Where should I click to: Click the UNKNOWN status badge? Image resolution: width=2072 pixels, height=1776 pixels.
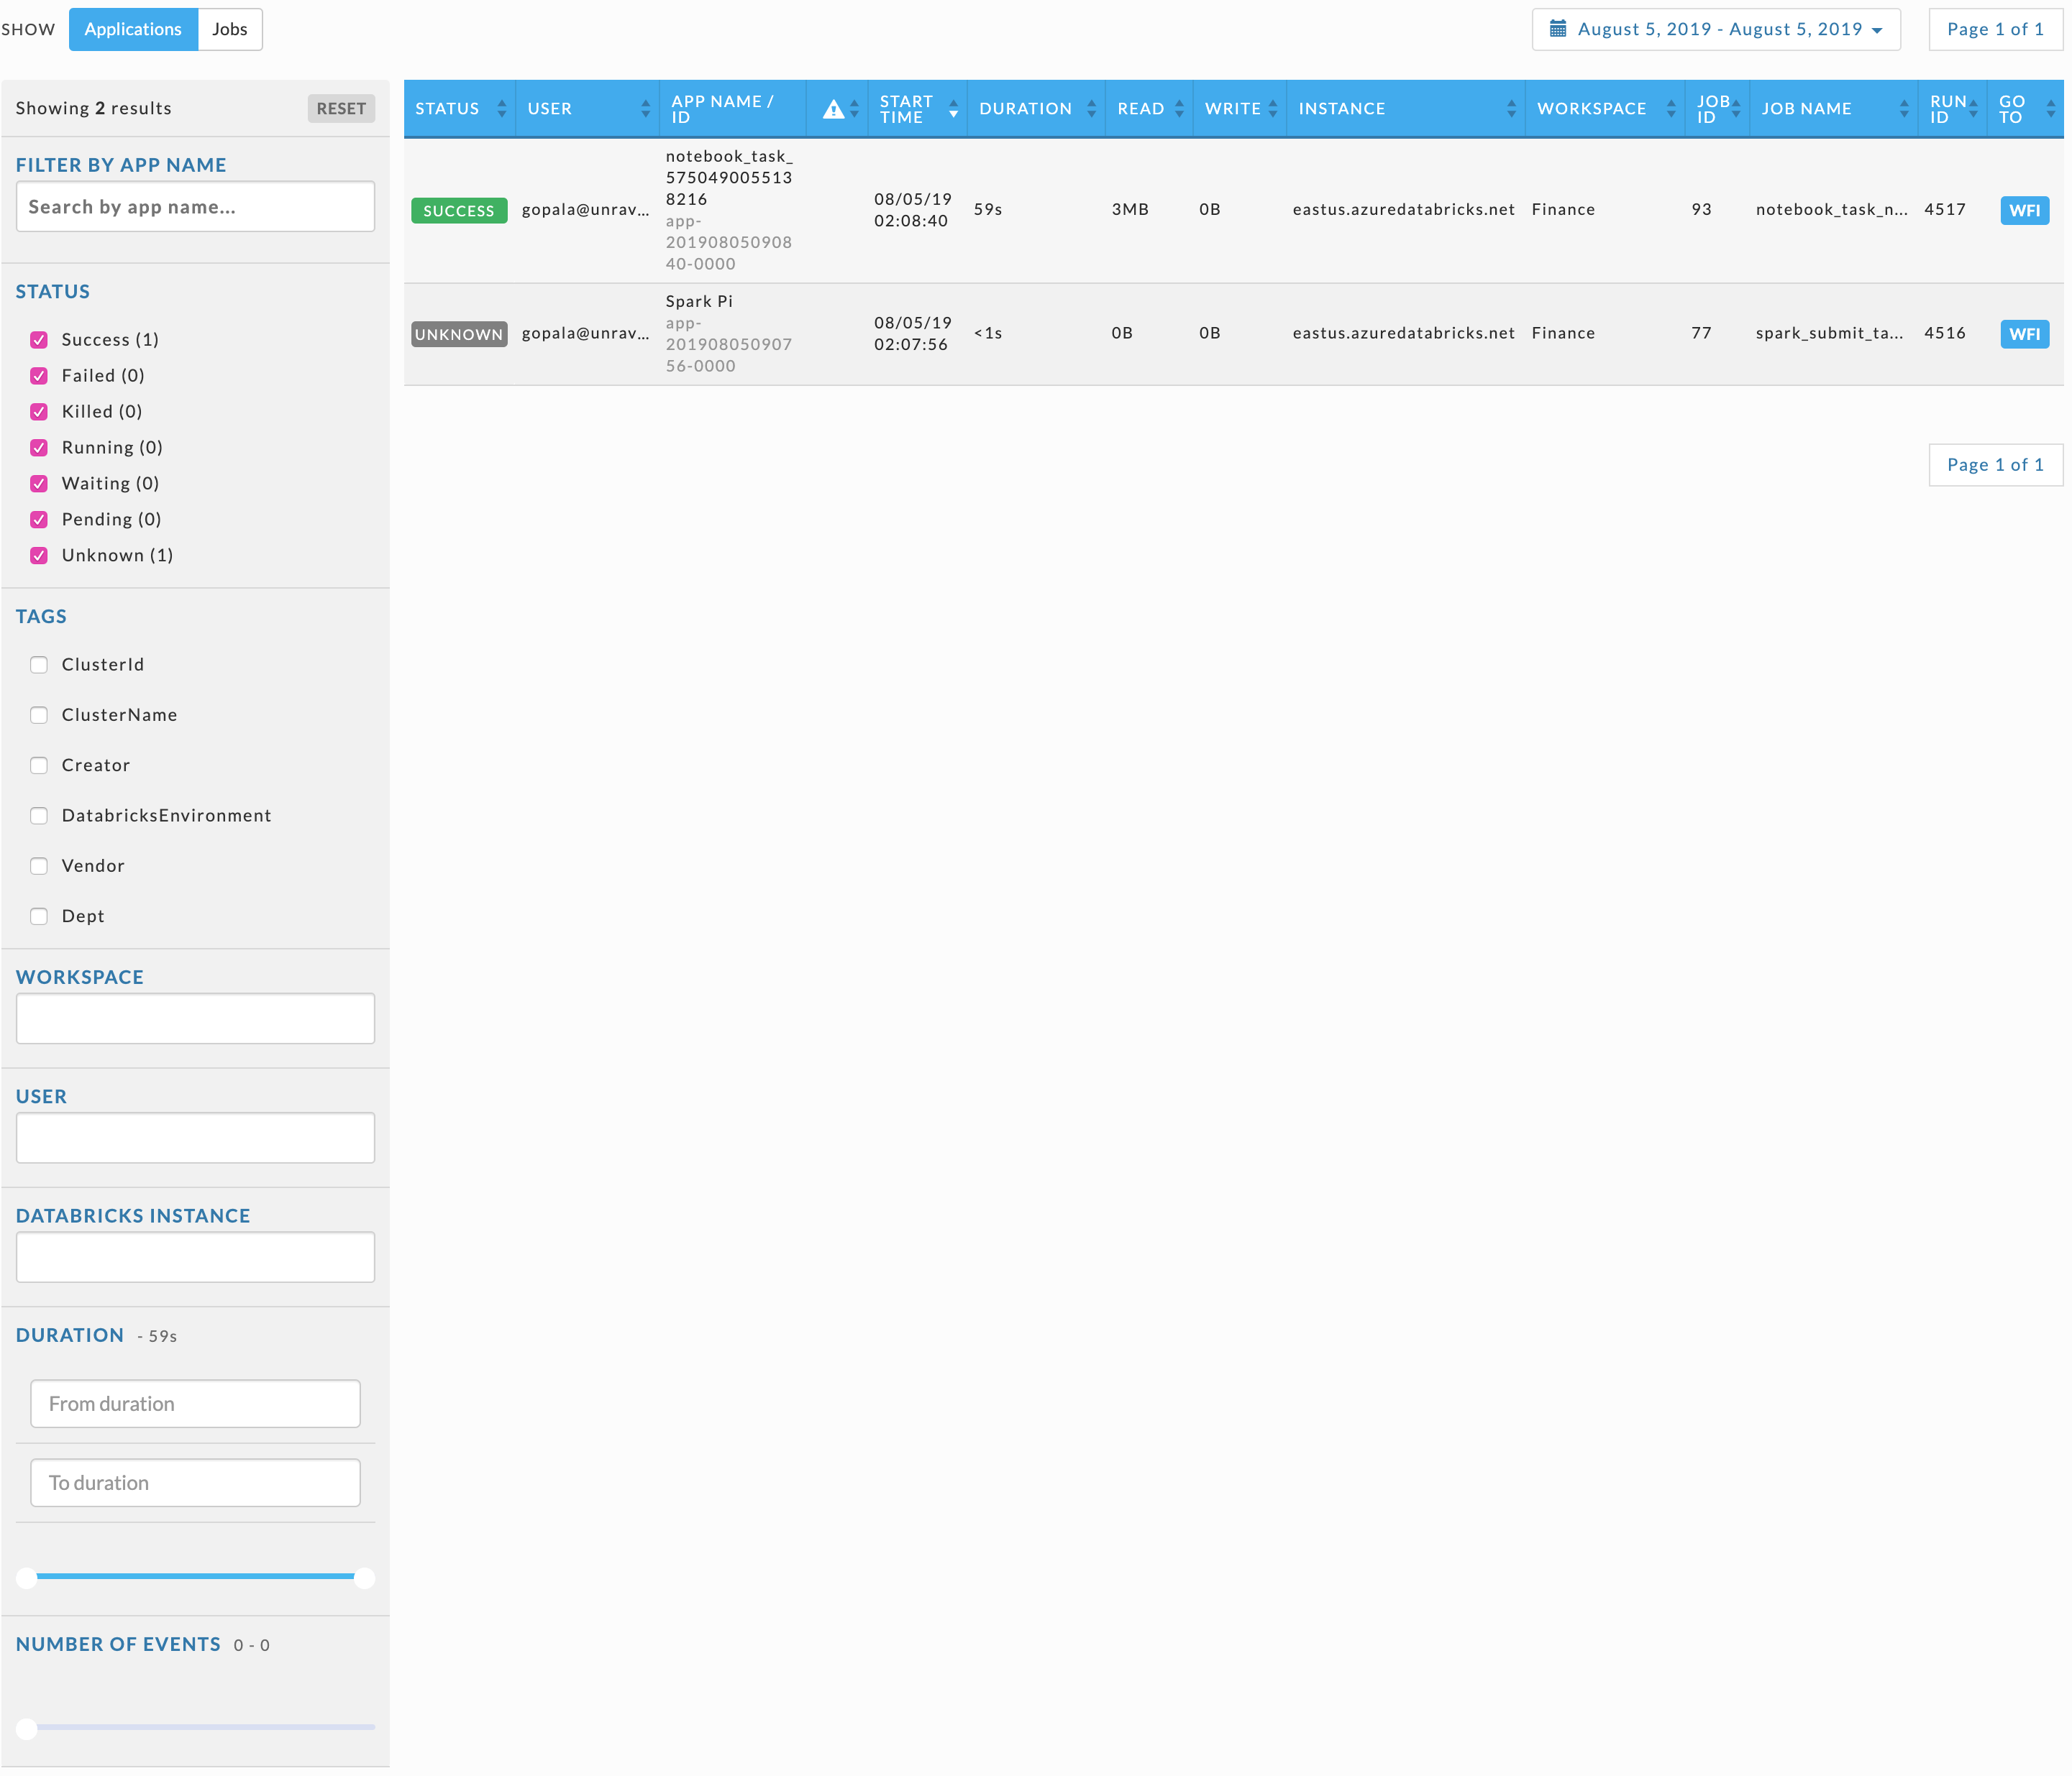coord(459,333)
